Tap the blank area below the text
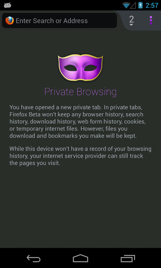This screenshot has height=268, width=161. tap(80, 207)
